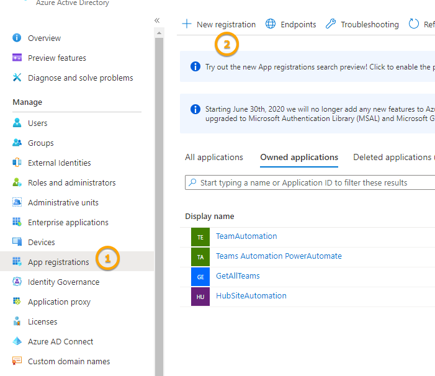
Task: Click the magnifier icon in the filter box
Action: (192, 182)
